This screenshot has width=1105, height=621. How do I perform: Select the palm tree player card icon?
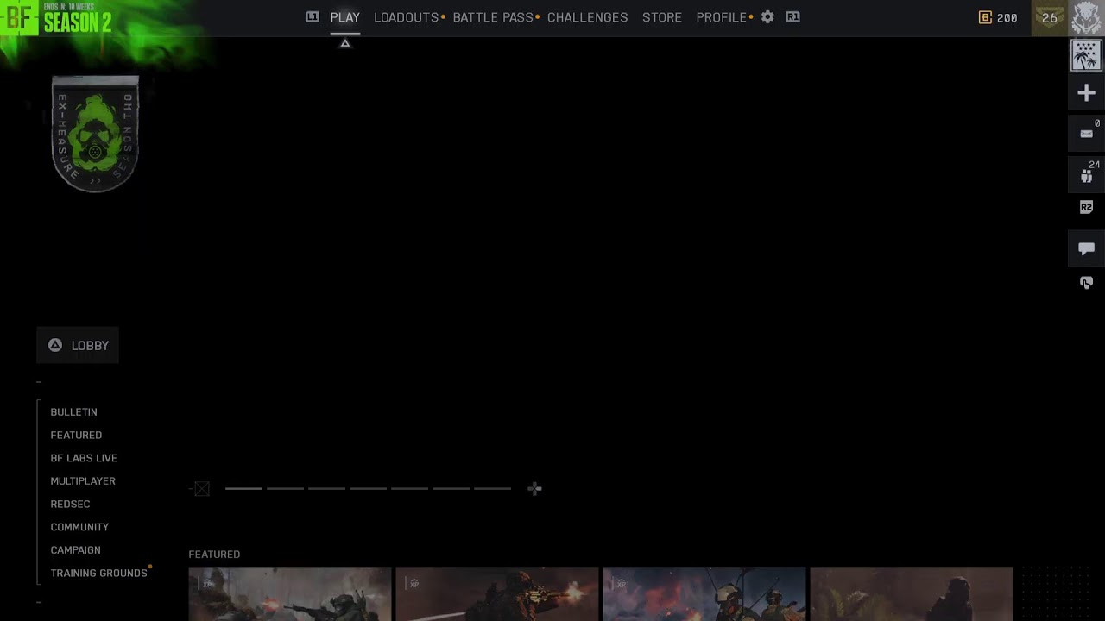click(x=1086, y=56)
